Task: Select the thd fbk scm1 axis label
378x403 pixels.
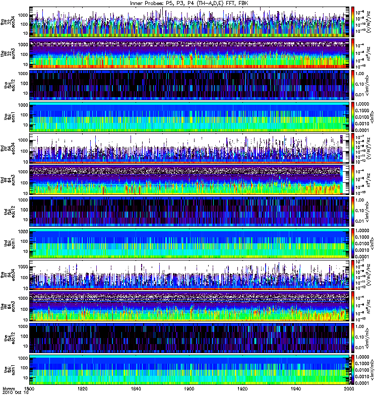Action: point(10,243)
